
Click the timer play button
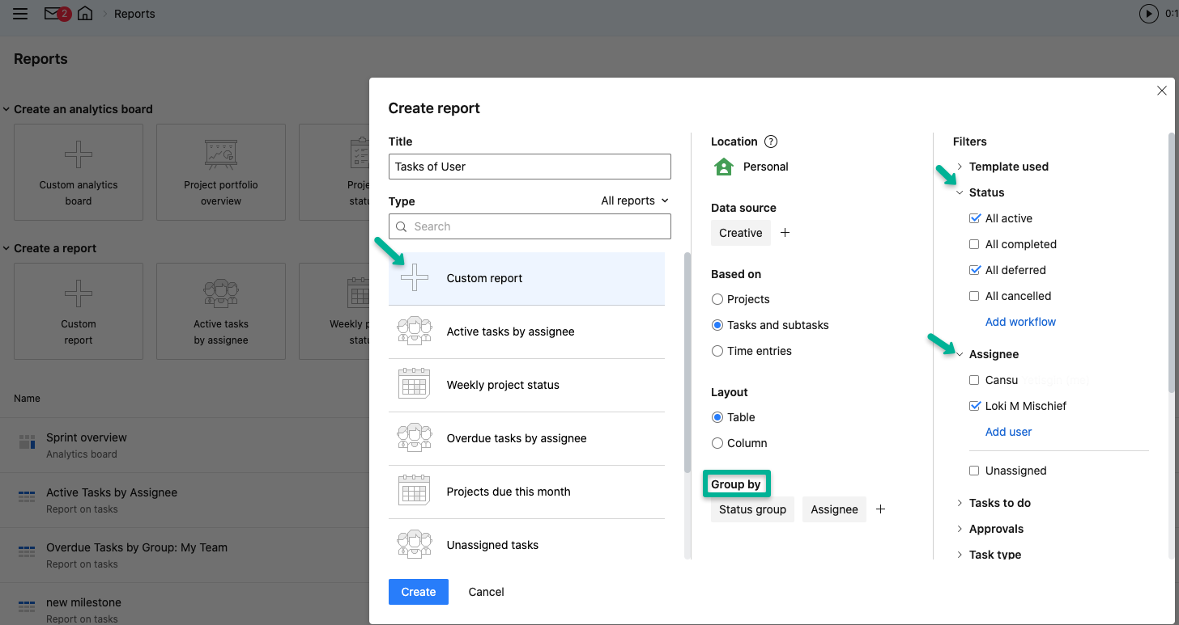tap(1148, 14)
